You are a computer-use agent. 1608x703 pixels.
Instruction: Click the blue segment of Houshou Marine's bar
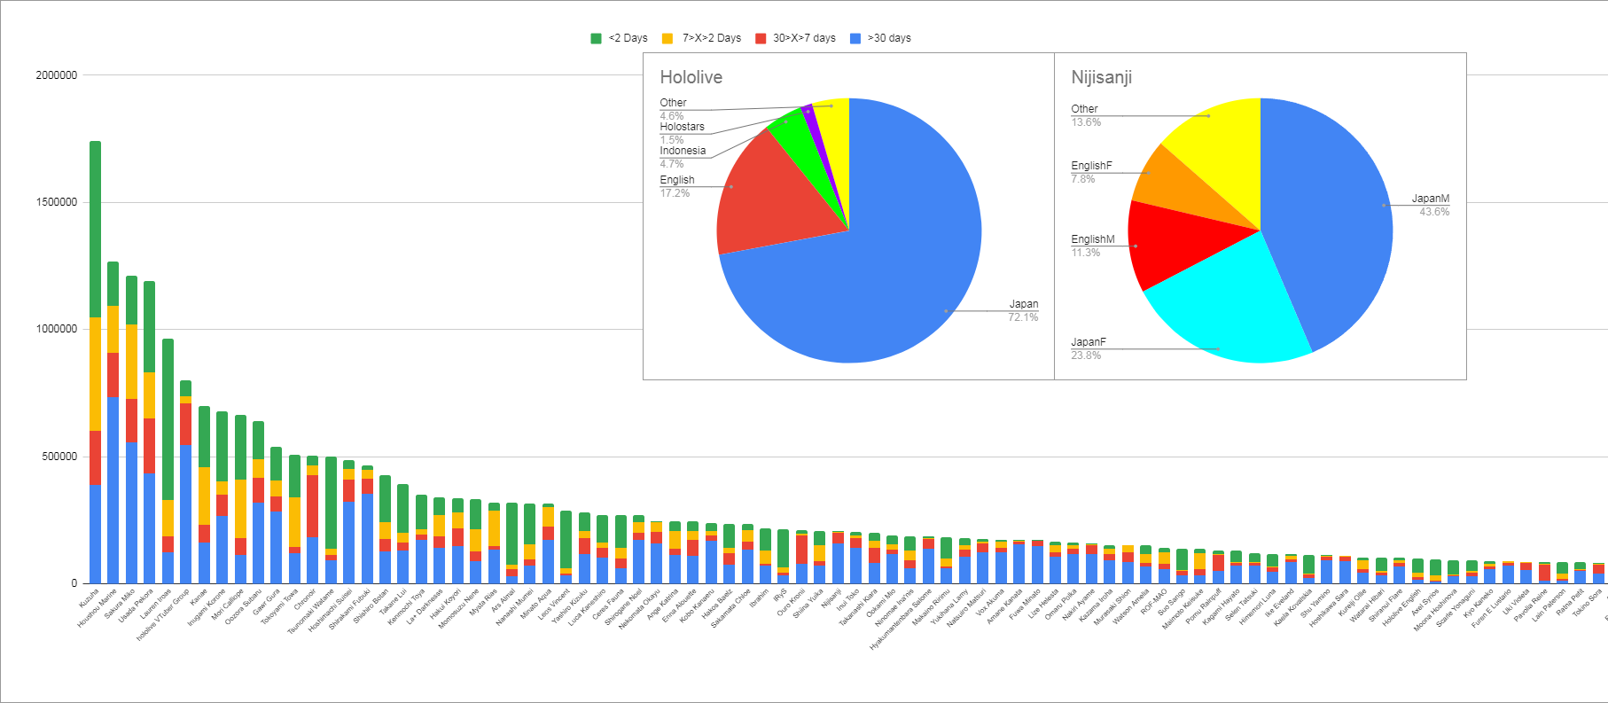[113, 490]
